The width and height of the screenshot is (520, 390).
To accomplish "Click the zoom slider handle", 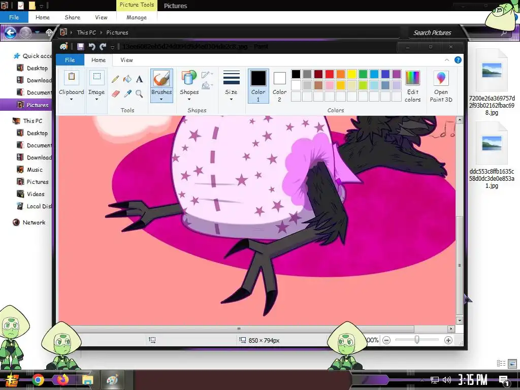I will (417, 340).
